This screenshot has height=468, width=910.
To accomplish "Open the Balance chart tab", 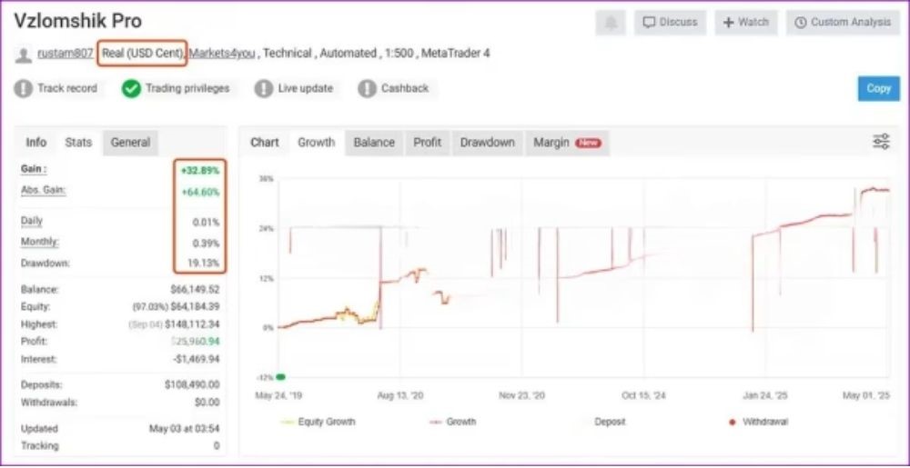I will (x=374, y=143).
